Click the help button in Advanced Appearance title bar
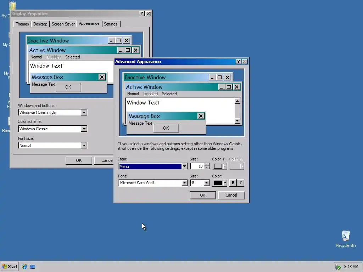 coord(238,61)
